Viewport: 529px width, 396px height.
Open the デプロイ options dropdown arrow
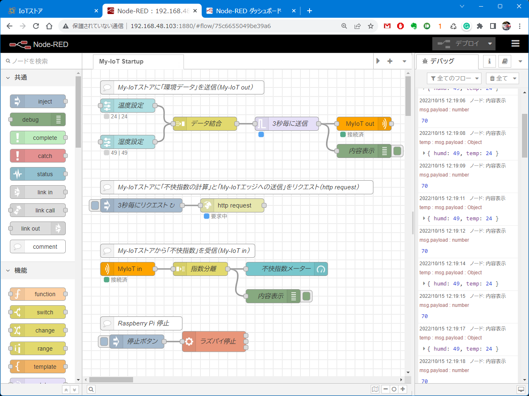click(x=490, y=44)
